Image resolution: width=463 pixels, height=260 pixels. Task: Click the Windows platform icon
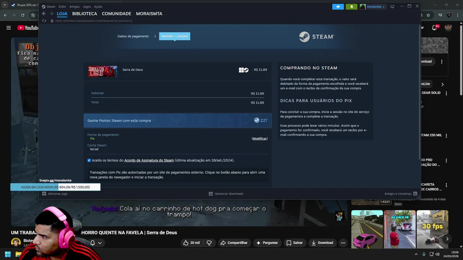241,70
